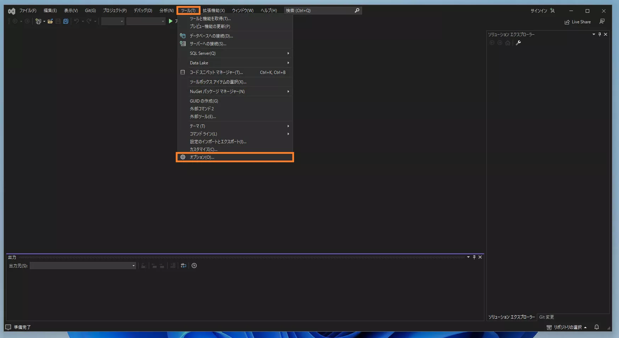Click the Live Share button
The image size is (619, 338).
coord(578,22)
